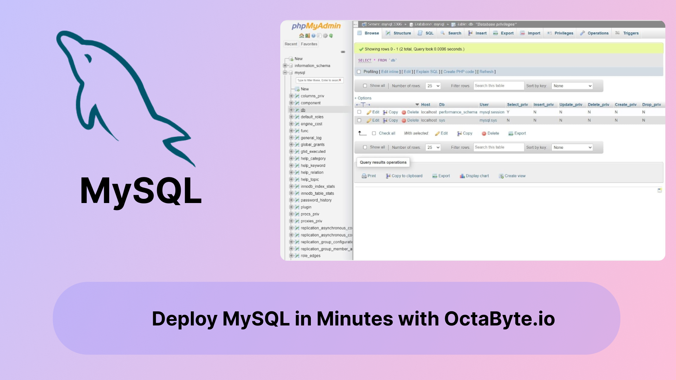This screenshot has height=380, width=676.
Task: Expand the engine_cost table node
Action: 291,124
